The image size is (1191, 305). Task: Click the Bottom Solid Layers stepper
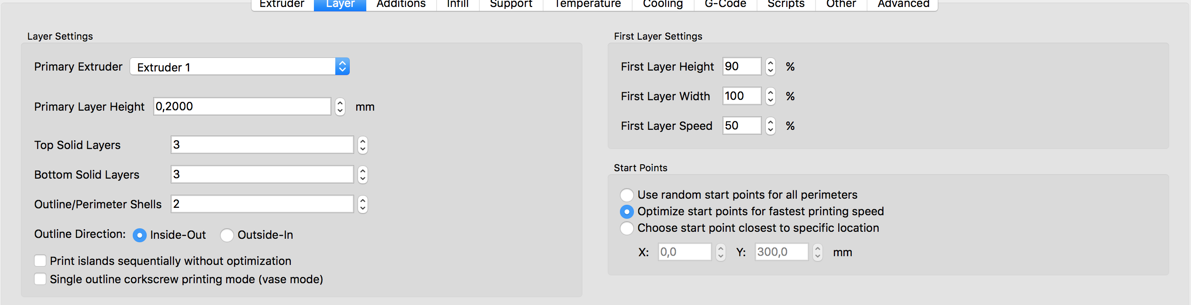click(362, 174)
